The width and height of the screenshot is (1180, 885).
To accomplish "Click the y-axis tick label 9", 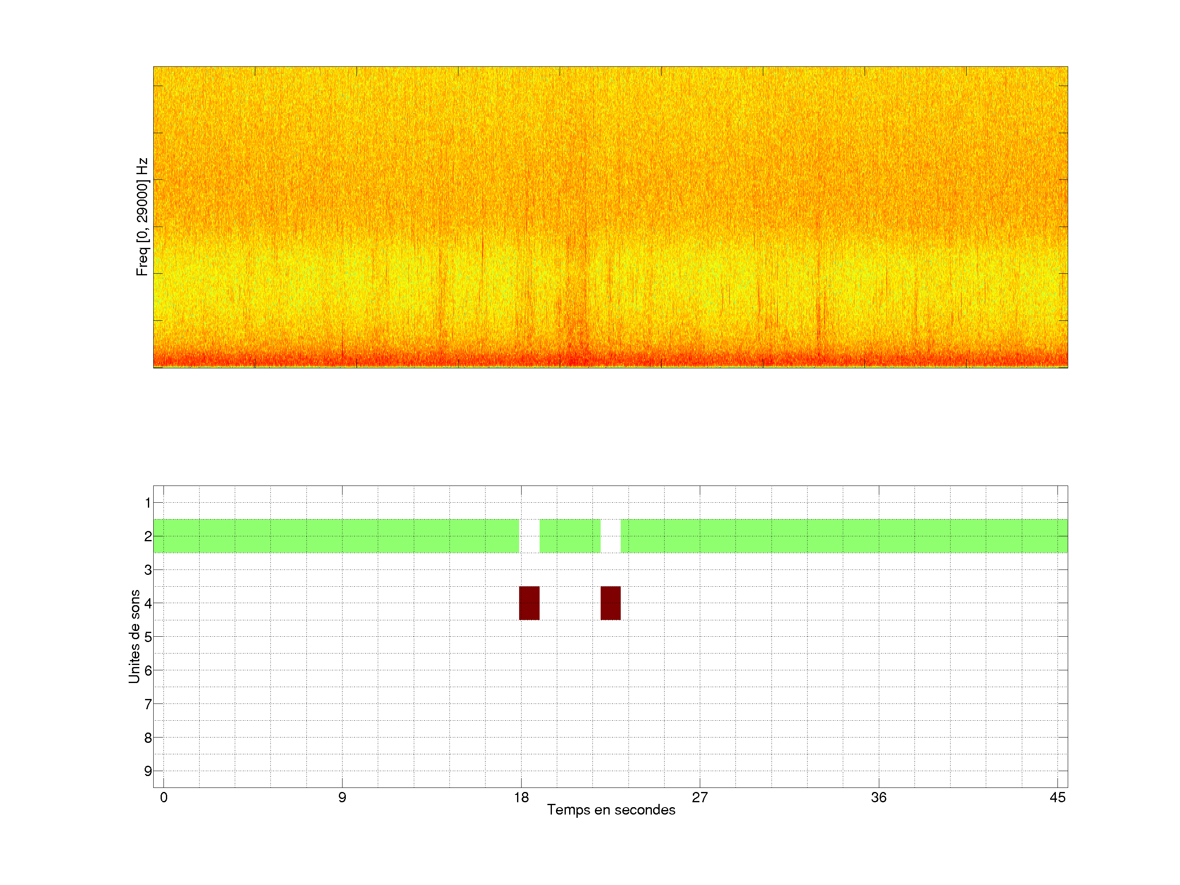I will coord(148,771).
